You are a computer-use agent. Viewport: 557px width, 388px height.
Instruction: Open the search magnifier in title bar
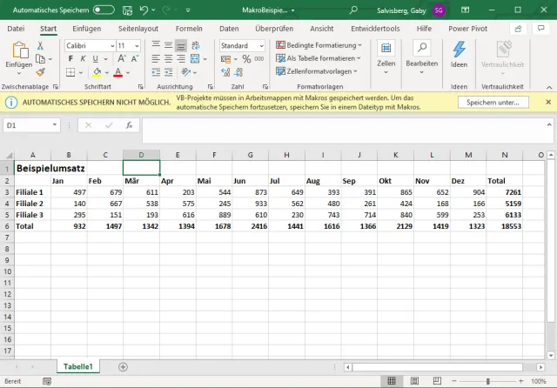[354, 10]
